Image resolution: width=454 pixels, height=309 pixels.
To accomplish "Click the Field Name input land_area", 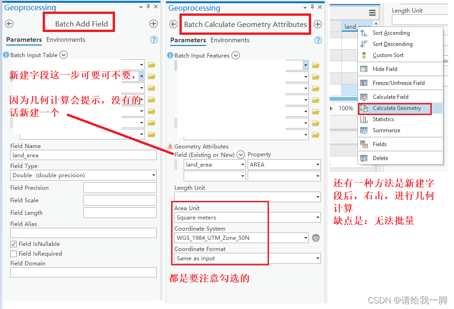I will pos(83,155).
